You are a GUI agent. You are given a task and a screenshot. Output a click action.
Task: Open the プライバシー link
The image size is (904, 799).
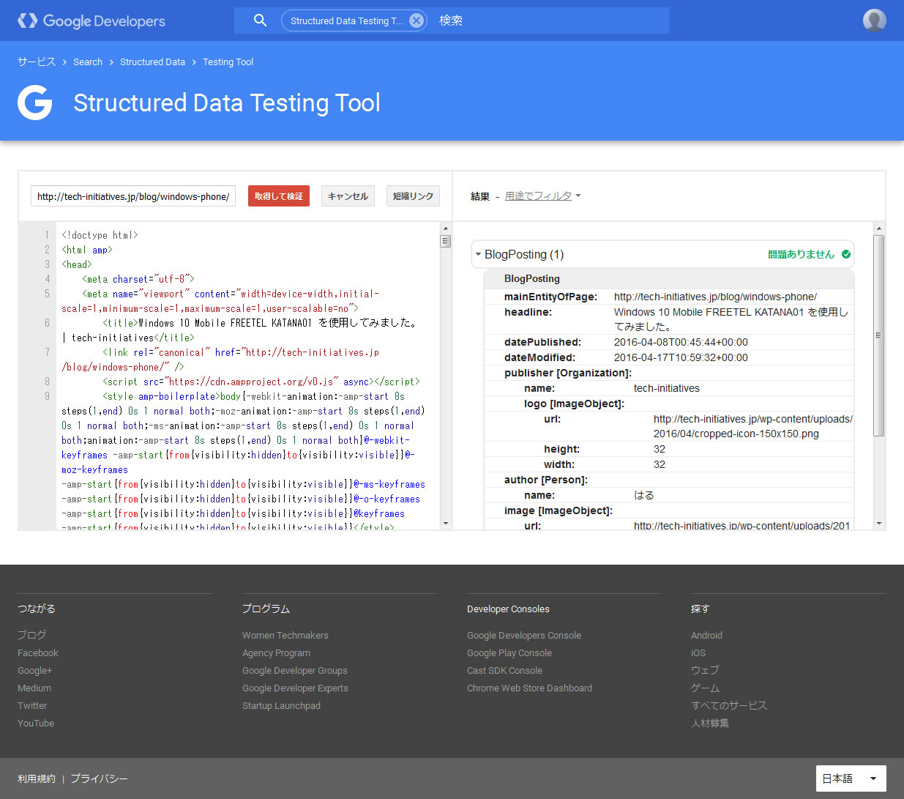[99, 778]
